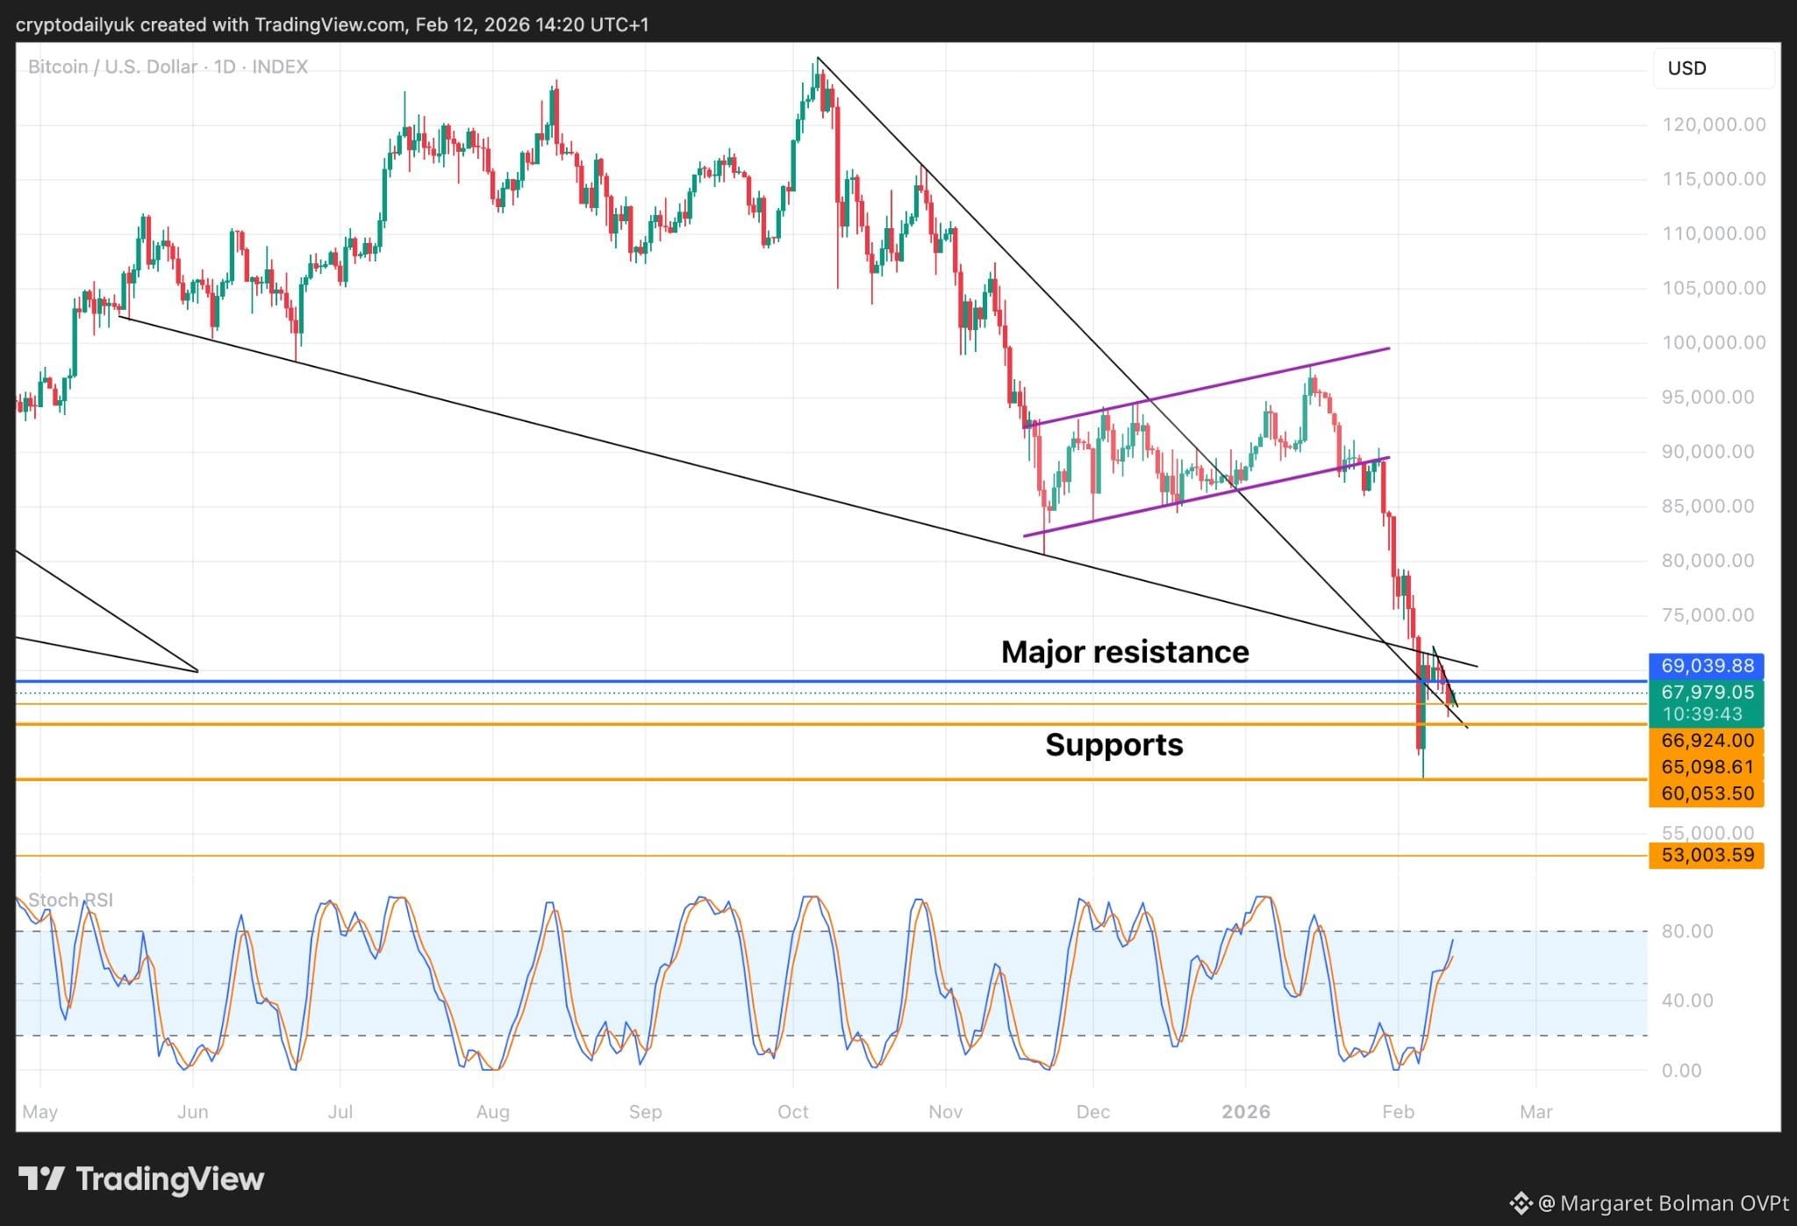The height and width of the screenshot is (1226, 1797).
Task: Click the TradingView logo at bottom
Action: coord(141,1179)
